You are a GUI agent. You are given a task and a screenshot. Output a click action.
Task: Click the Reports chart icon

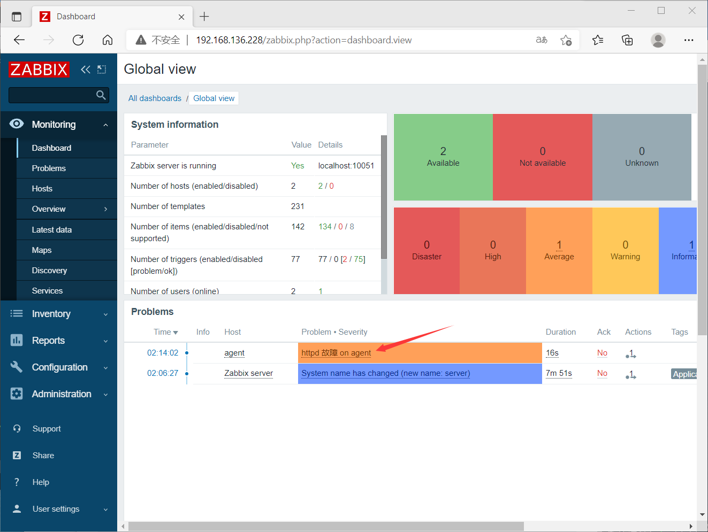[17, 340]
